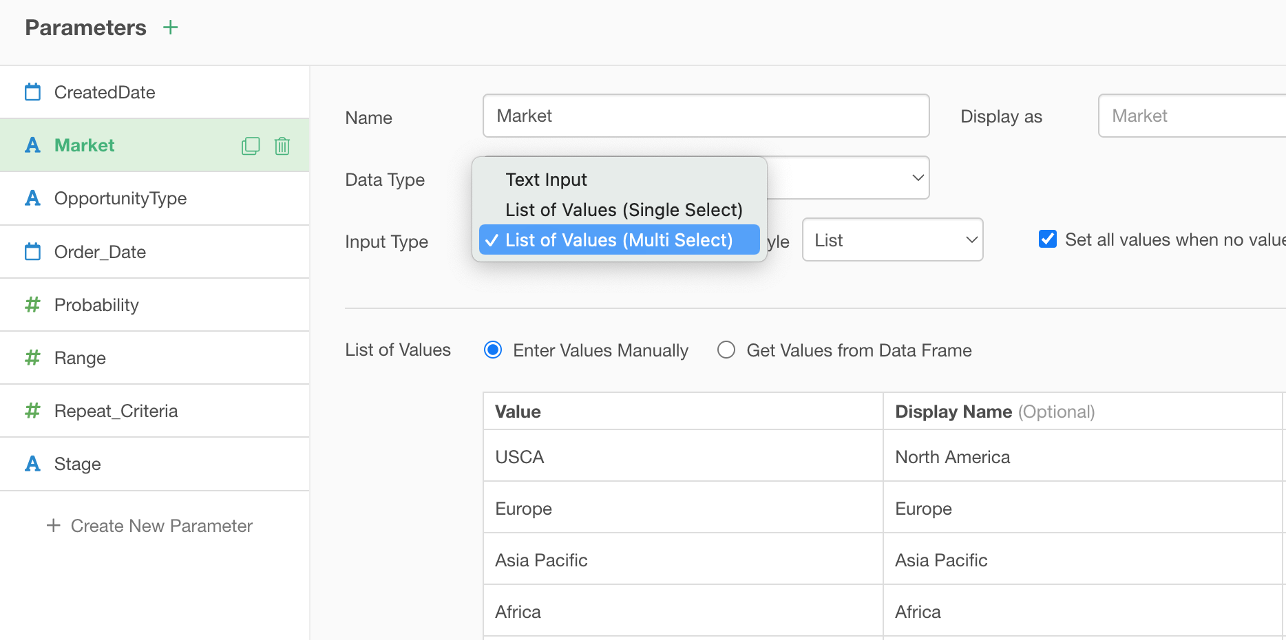The height and width of the screenshot is (640, 1286).
Task: Click Create New Parameter link
Action: pyautogui.click(x=149, y=526)
